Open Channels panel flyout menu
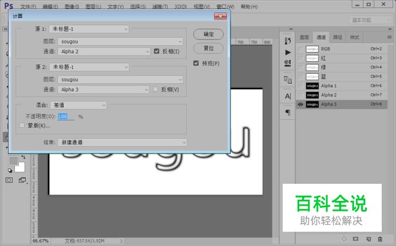This screenshot has width=396, height=246. pos(390,37)
